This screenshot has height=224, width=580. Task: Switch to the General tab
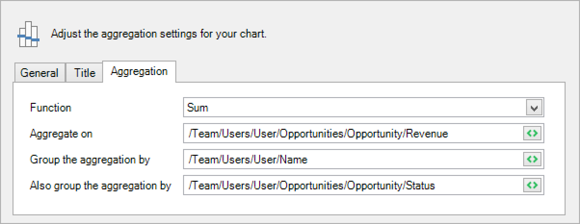tap(40, 73)
